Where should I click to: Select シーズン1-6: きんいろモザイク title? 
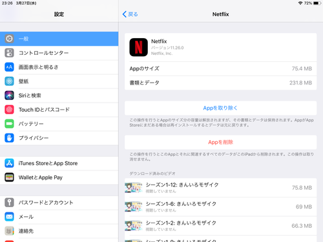click(181, 204)
